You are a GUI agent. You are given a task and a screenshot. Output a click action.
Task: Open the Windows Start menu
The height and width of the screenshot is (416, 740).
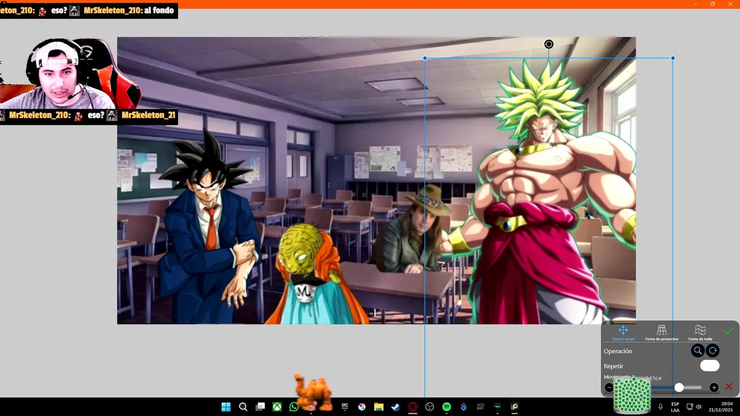pos(226,407)
